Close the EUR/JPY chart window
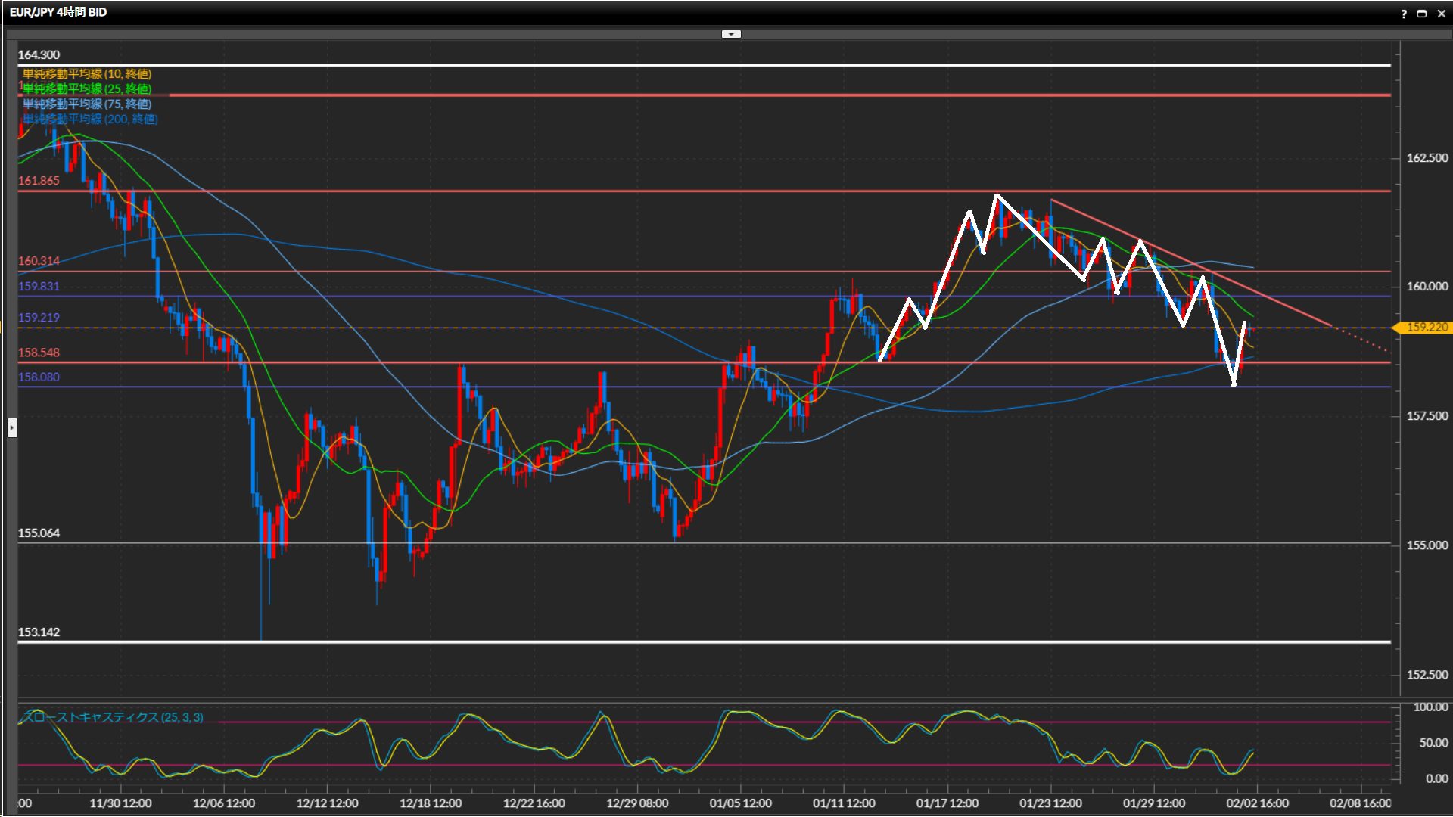This screenshot has height=817, width=1453. 1440,14
